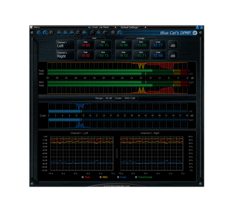Click the Right average Peak value -9.12

coord(123,55)
